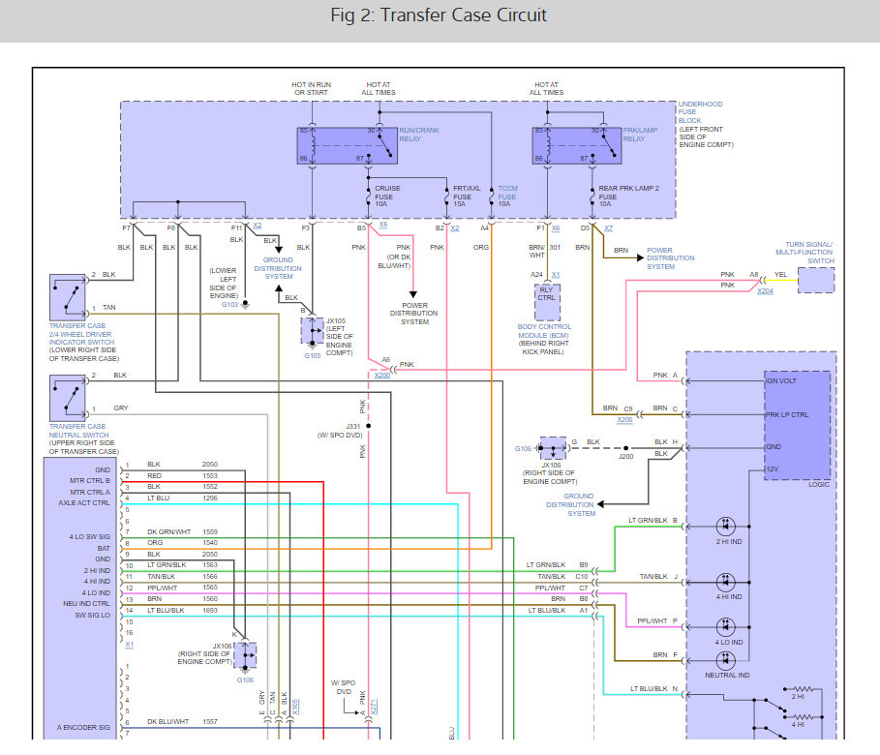880x755 pixels.
Task: Click the 'Fig 2: Transfer Case Circuit' title
Action: pyautogui.click(x=439, y=15)
